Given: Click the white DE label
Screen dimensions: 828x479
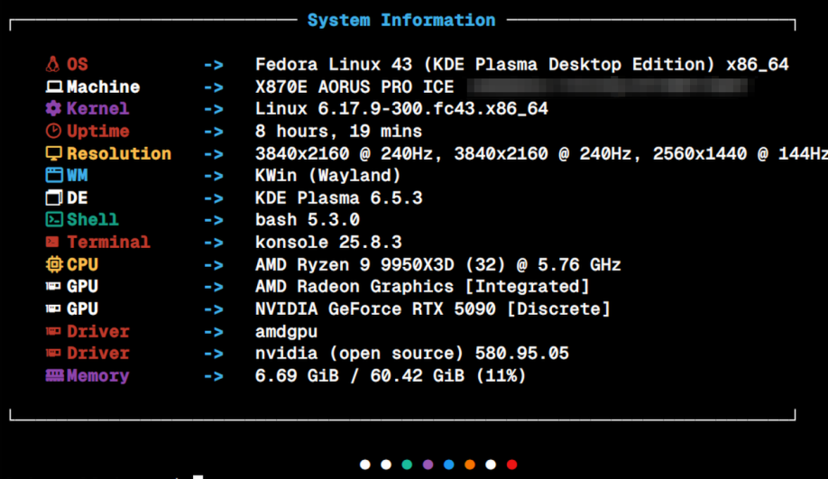Looking at the screenshot, I should [77, 198].
